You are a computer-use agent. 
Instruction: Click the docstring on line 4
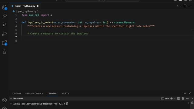(91, 26)
